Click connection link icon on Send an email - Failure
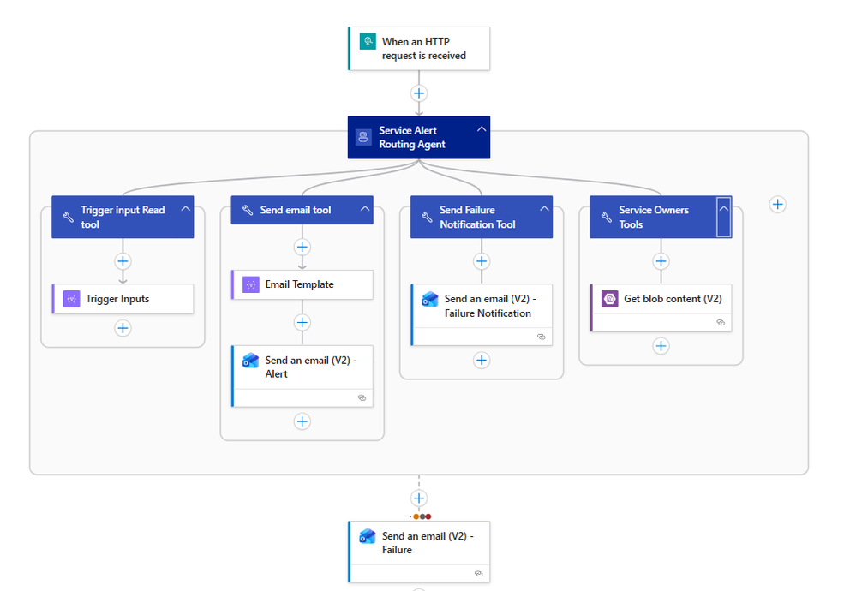Viewport: 856px width, 591px height. 479,574
